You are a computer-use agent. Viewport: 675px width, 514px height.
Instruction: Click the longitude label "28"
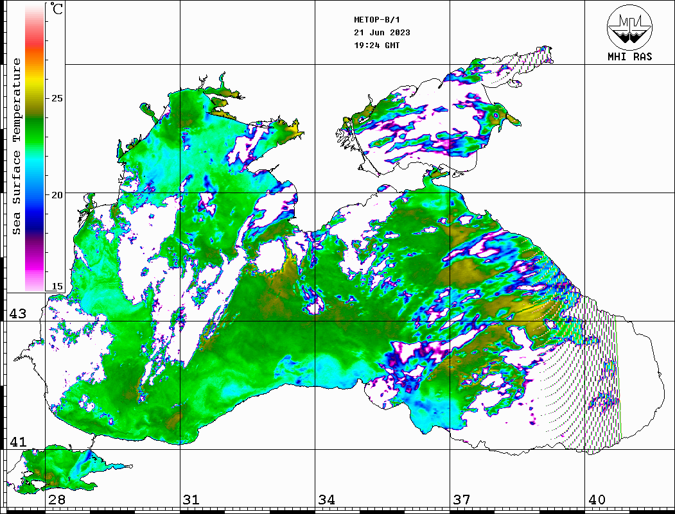[x=57, y=499]
